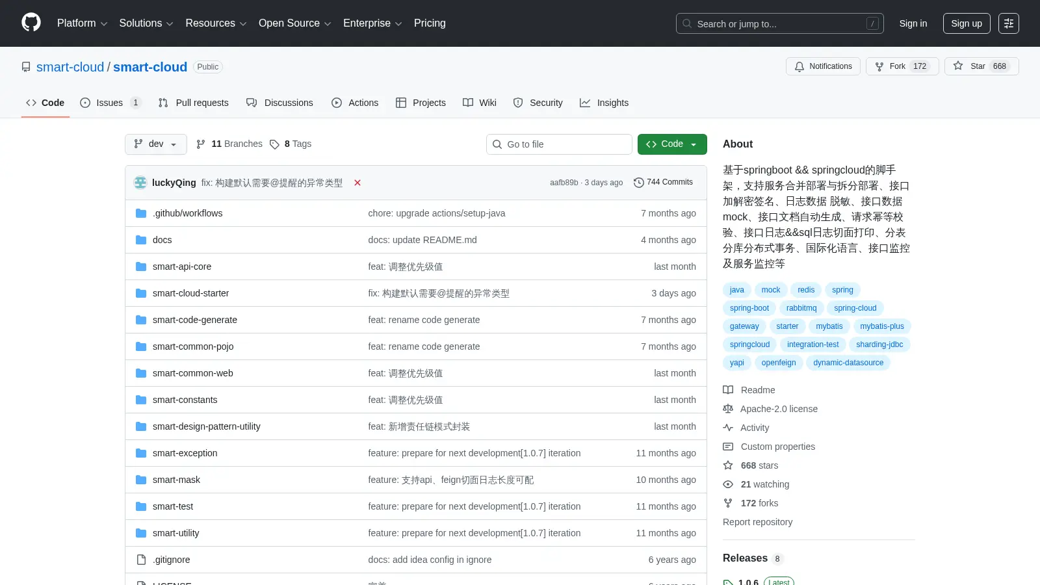Click the .gitignore file icon

(x=141, y=560)
